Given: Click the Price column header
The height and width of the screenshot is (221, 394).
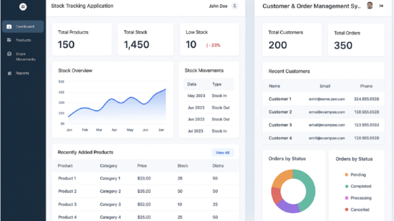Looking at the screenshot, I should (x=142, y=166).
